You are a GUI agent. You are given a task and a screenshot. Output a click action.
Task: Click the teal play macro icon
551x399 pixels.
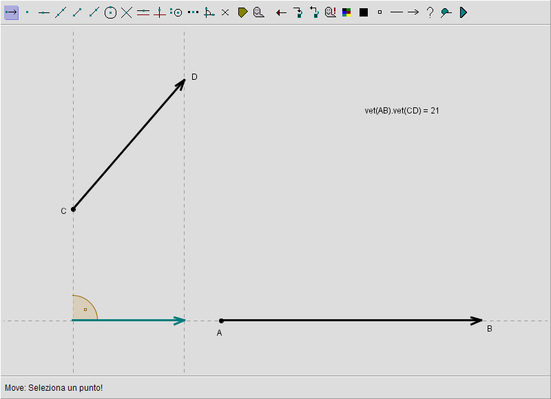(x=463, y=12)
